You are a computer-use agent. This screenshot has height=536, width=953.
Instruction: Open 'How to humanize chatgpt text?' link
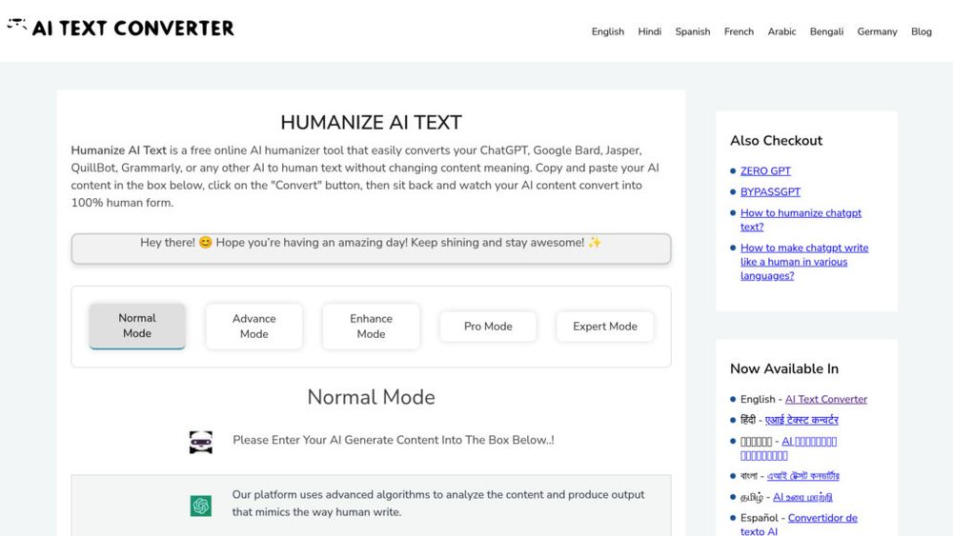point(801,220)
